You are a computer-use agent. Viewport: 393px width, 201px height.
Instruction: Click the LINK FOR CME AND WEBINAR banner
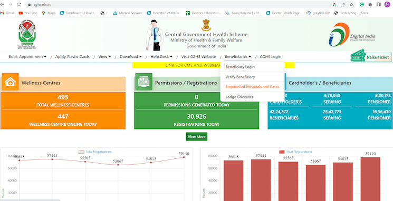[193, 65]
